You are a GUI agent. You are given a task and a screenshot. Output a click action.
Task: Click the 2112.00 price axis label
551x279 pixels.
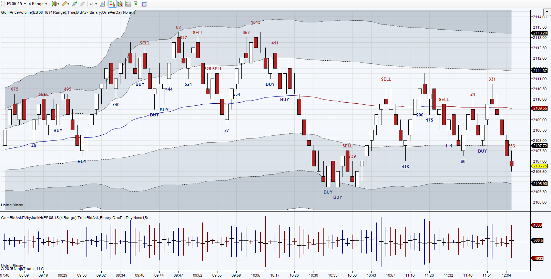tap(540, 58)
